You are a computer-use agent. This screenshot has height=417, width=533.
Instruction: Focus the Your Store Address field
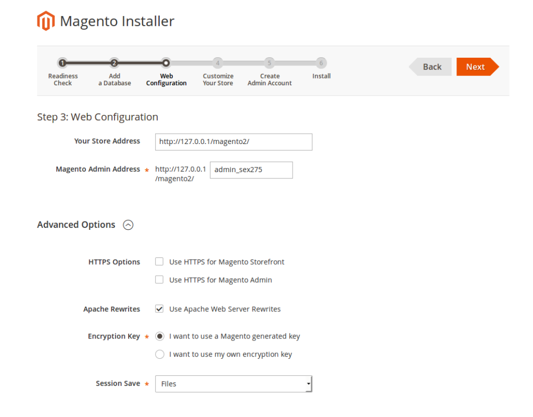click(234, 142)
